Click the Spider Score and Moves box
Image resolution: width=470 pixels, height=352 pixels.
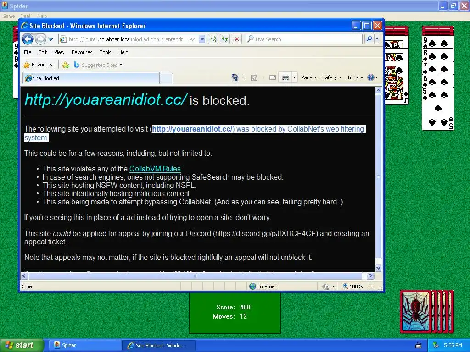(x=235, y=313)
